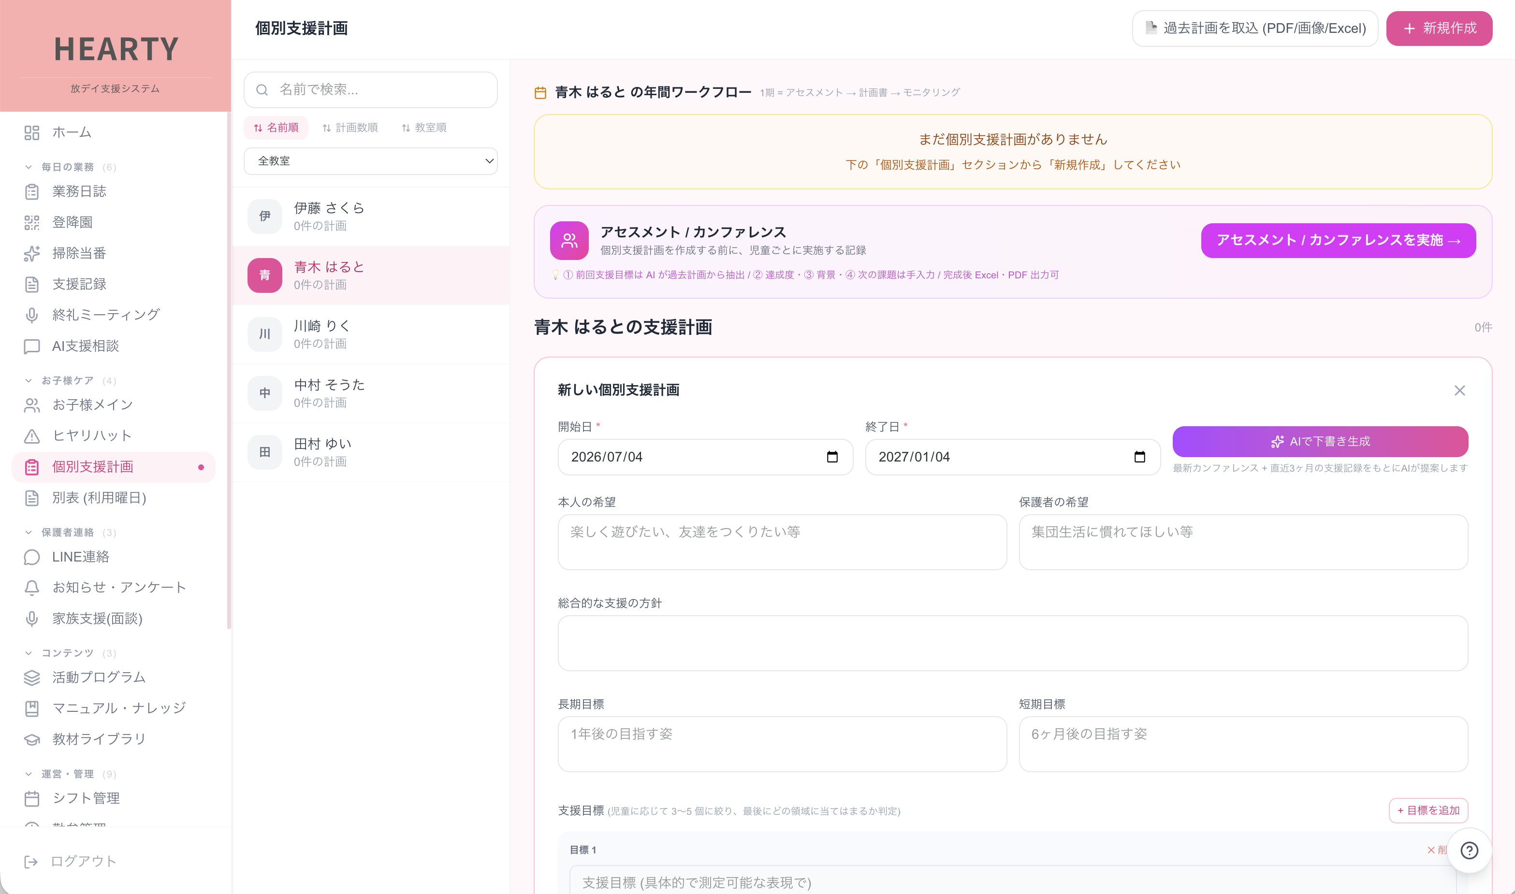
Task: Open 別表 (利用曜日) item
Action: coord(113,498)
